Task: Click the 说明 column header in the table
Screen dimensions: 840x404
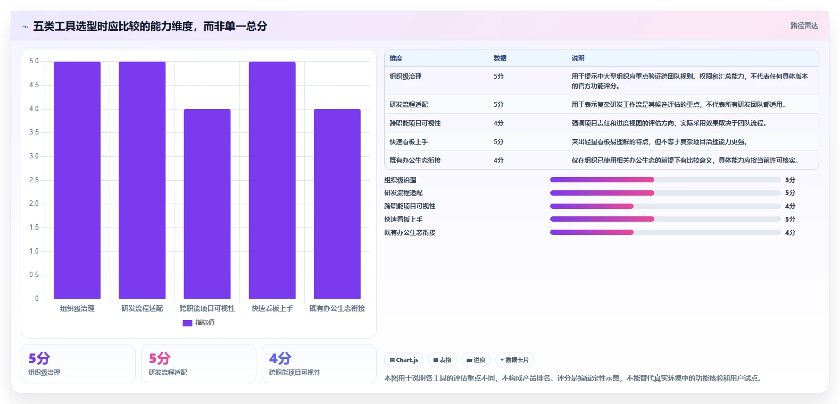Action: pos(578,58)
